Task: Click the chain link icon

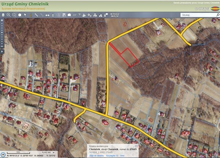Action: pos(42,15)
